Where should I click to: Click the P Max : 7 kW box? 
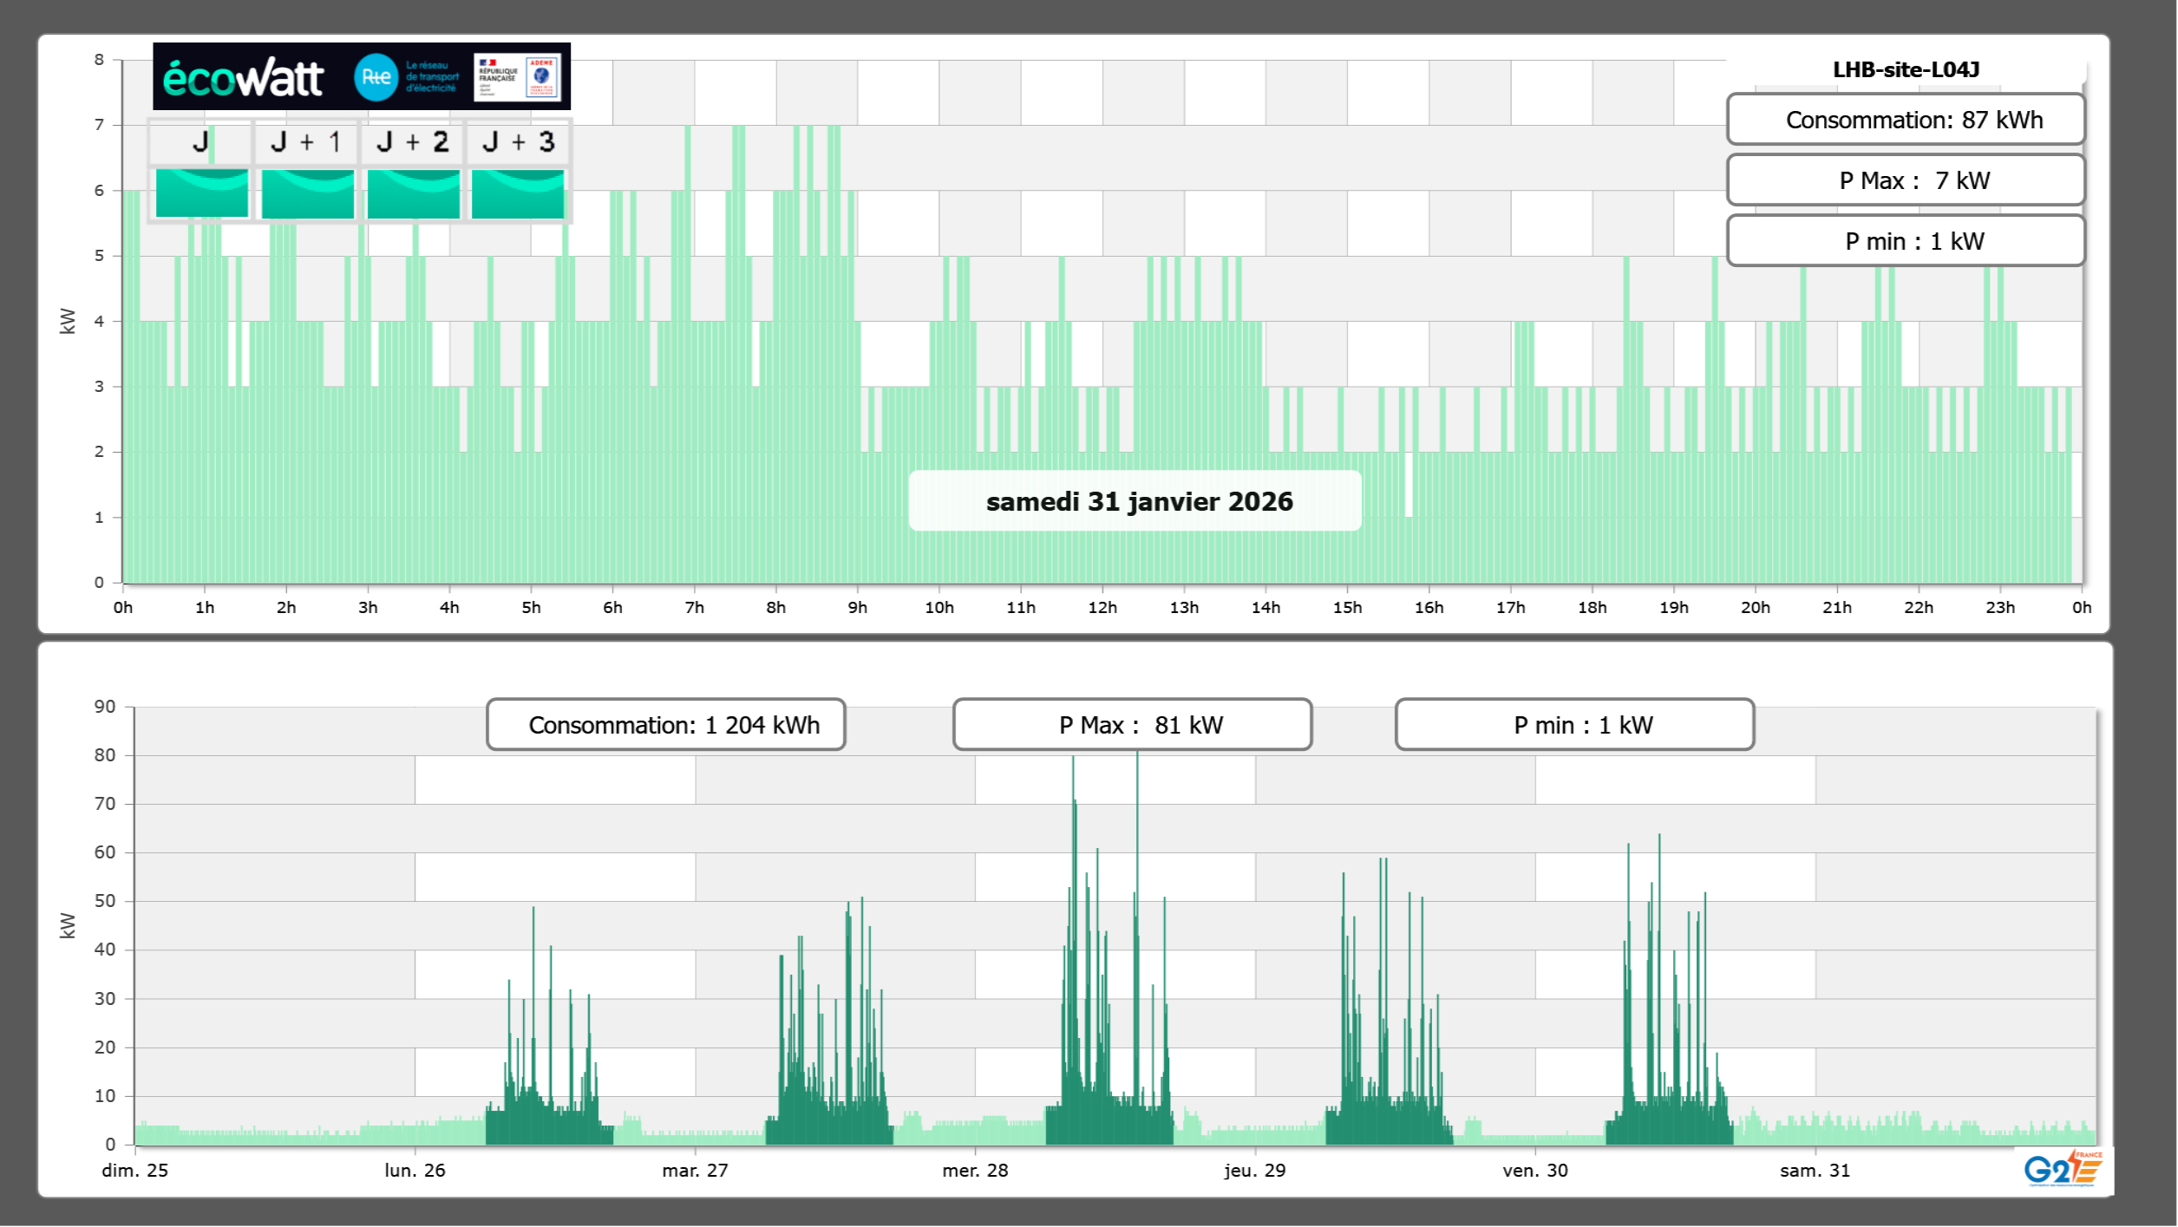1906,180
